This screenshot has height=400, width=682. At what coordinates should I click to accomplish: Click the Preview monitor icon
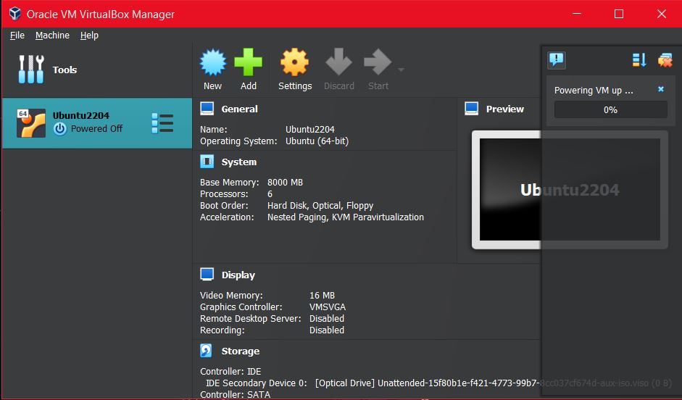(472, 109)
